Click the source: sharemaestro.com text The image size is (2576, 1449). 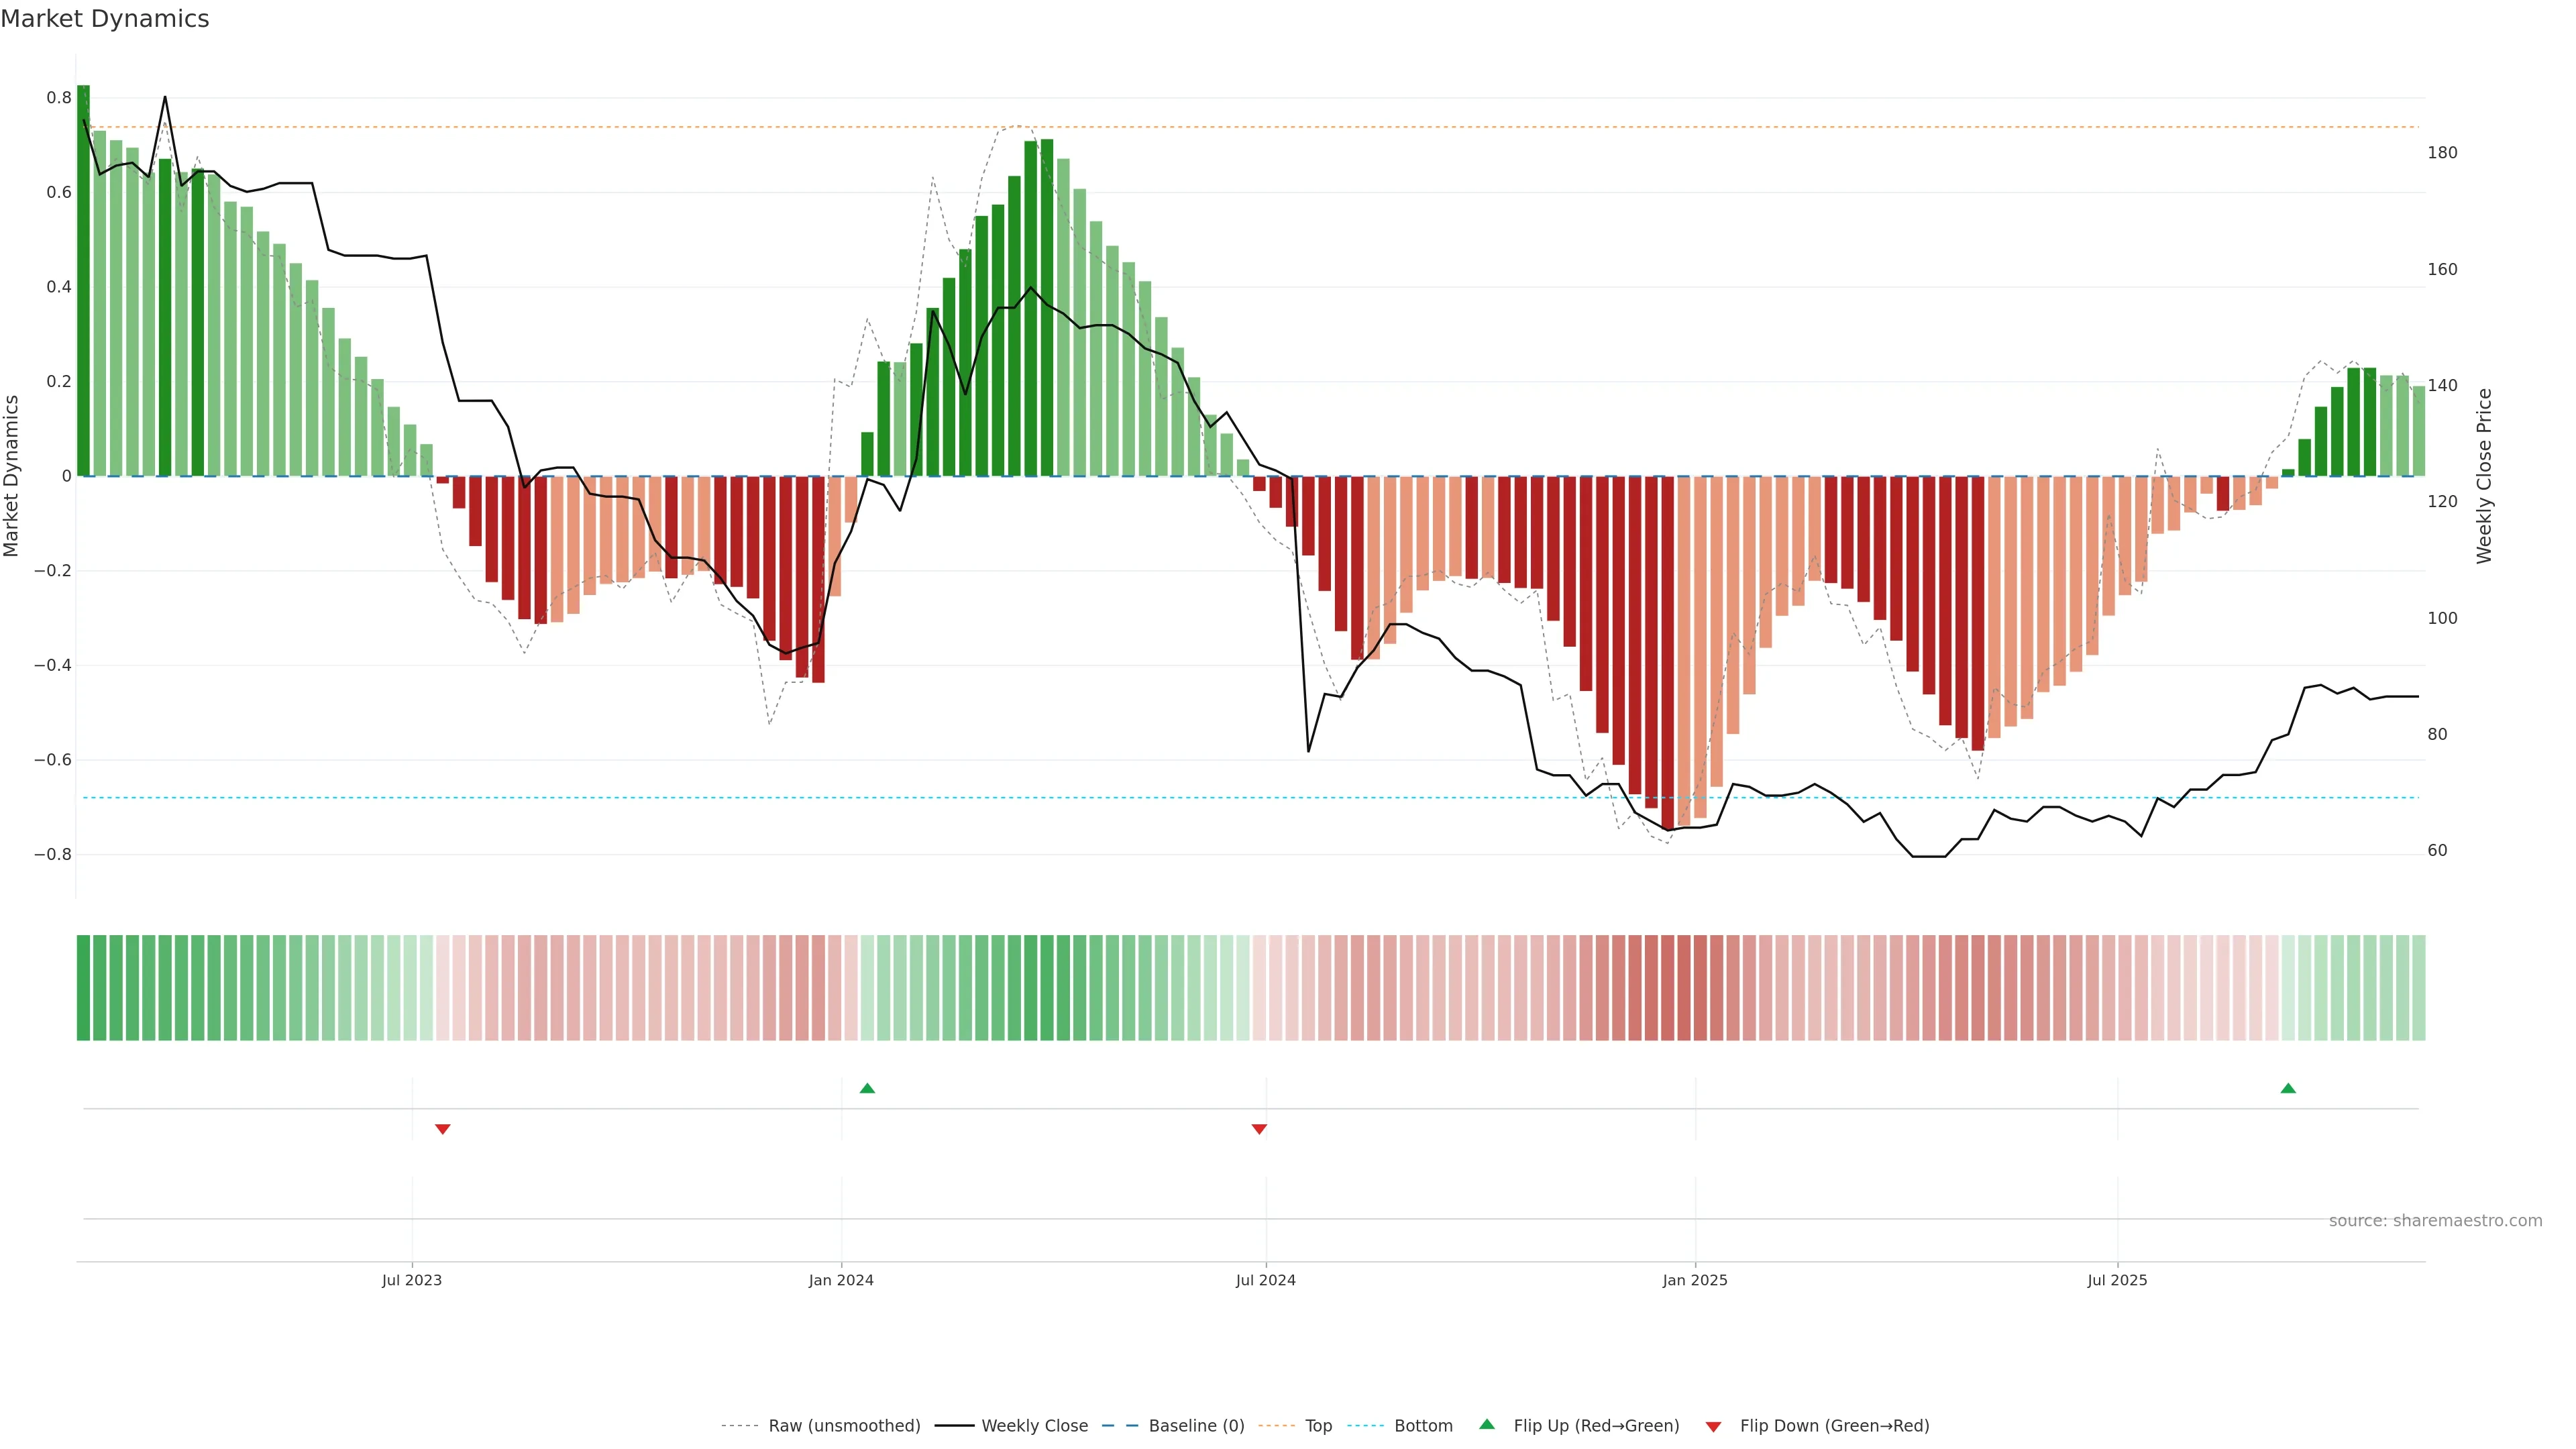2435,1221
